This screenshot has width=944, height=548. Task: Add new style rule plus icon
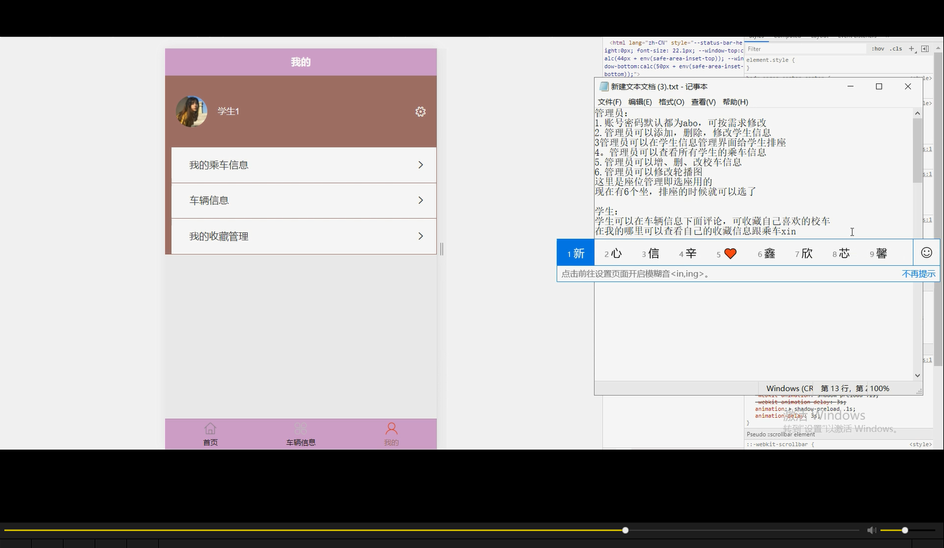coord(912,49)
